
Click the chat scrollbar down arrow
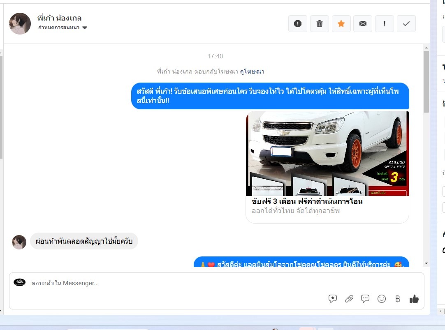(426, 263)
